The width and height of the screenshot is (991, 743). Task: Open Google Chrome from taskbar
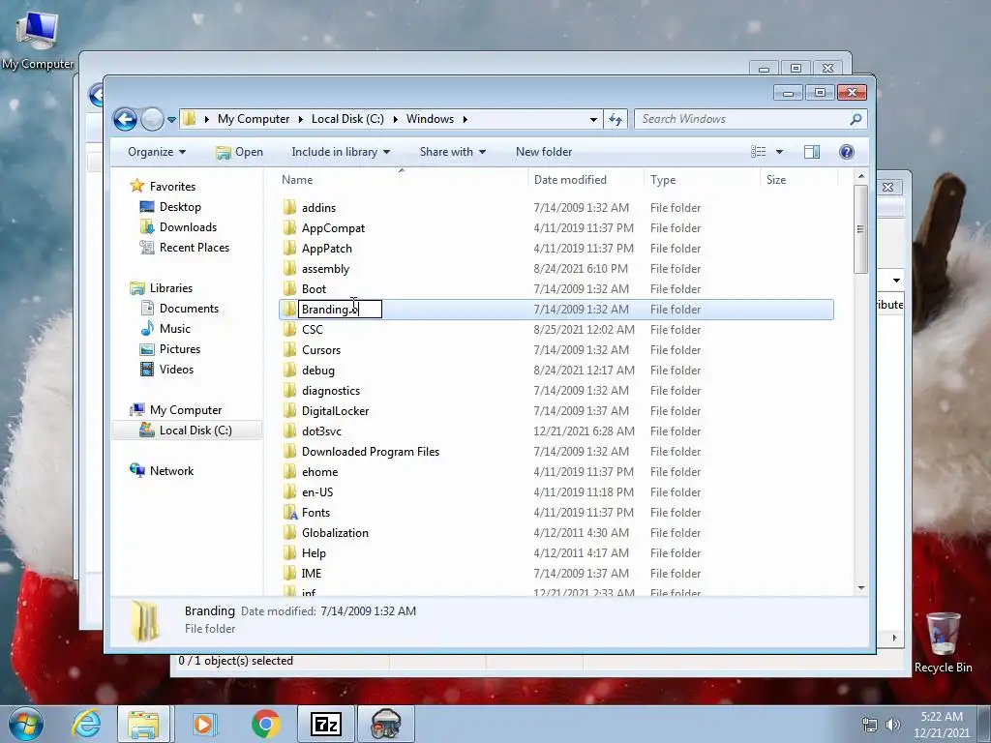266,724
